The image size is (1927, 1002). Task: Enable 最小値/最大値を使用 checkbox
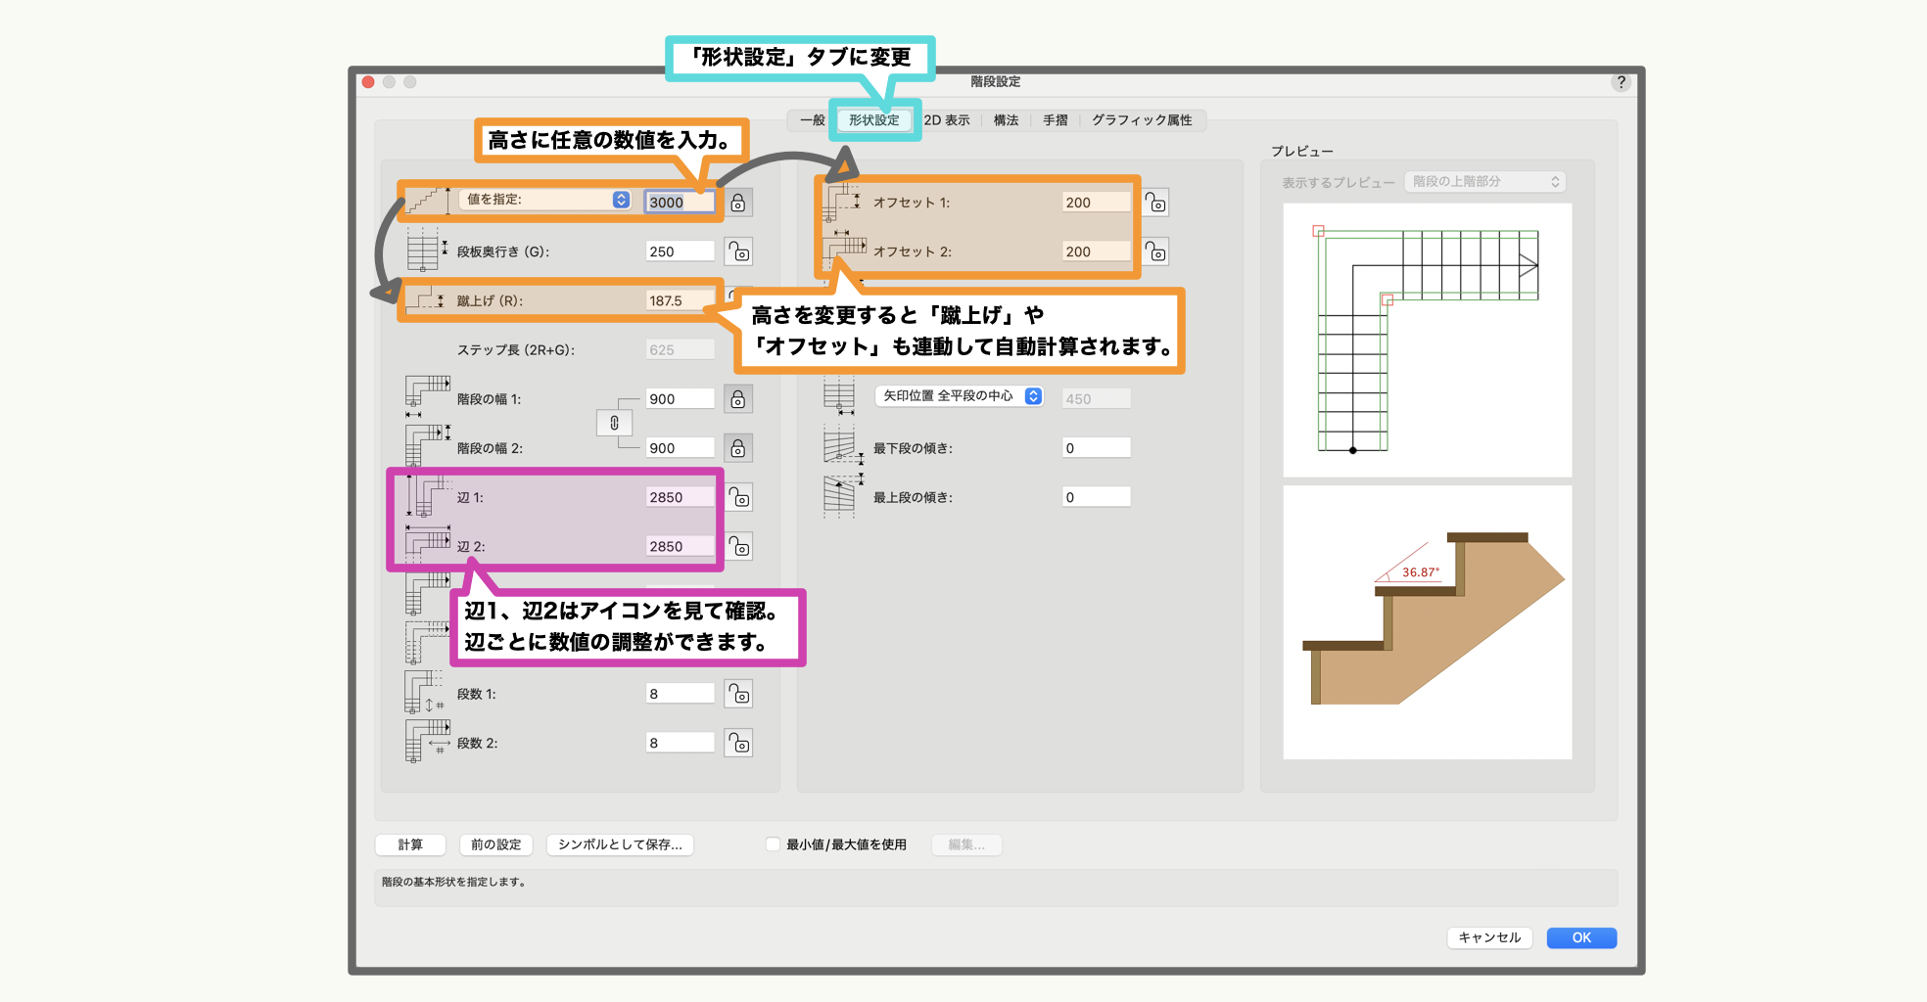773,844
